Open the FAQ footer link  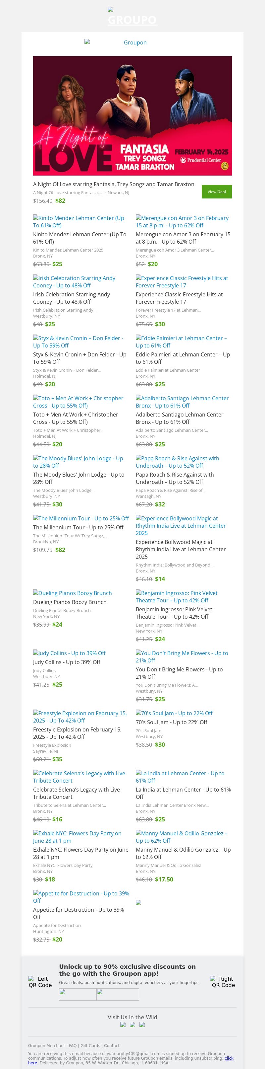73,1045
